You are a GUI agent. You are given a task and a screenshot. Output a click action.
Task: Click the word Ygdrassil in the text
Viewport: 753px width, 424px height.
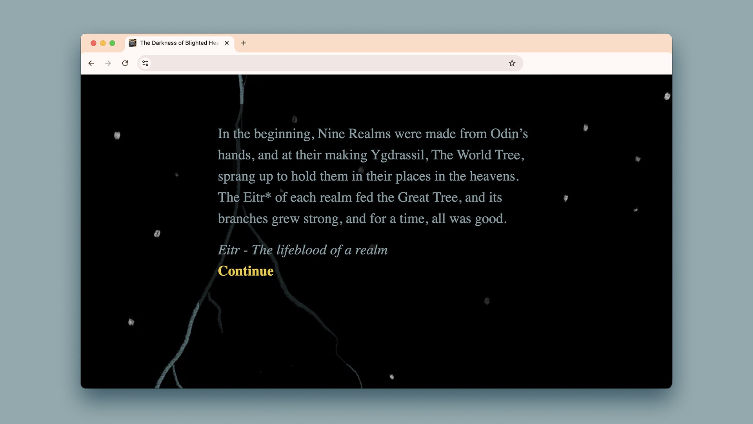point(397,155)
